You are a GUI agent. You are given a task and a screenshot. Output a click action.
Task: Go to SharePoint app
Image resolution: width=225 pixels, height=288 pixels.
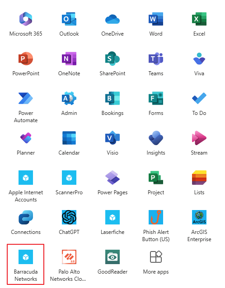click(112, 59)
